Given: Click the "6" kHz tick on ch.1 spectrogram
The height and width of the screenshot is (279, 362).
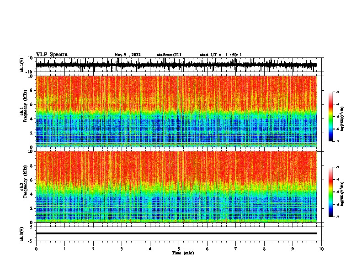Looking at the screenshot, I should tap(32, 104).
